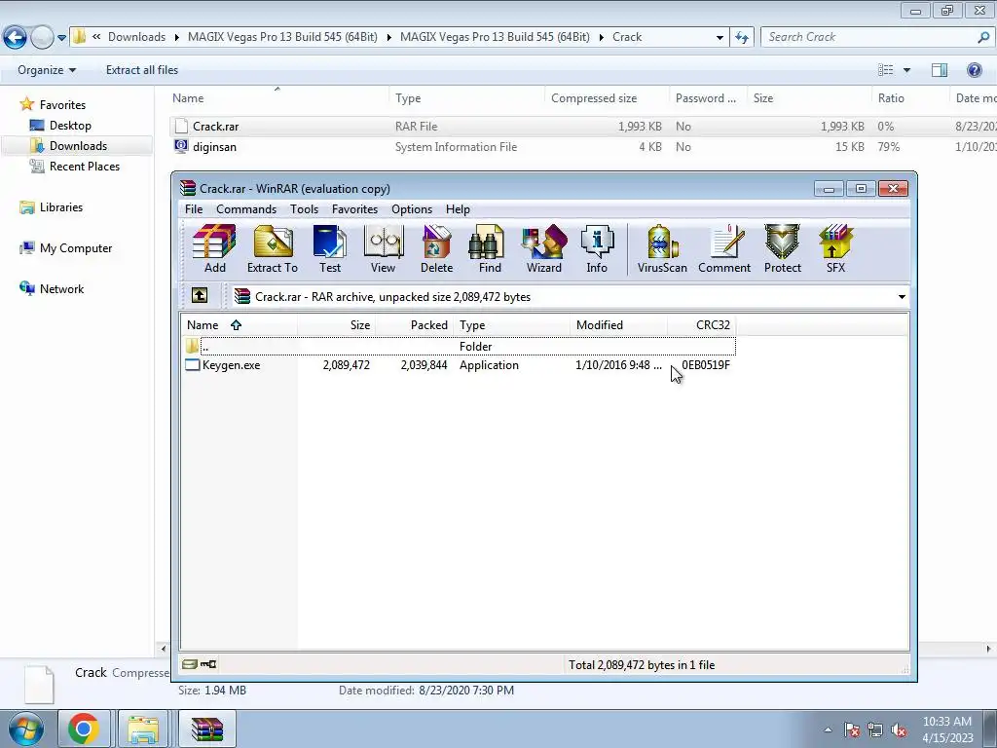Show hidden tray icons arrow
The width and height of the screenshot is (997, 748).
(828, 729)
